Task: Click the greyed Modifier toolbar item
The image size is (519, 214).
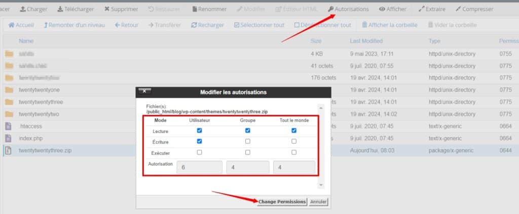Action: 251,9
